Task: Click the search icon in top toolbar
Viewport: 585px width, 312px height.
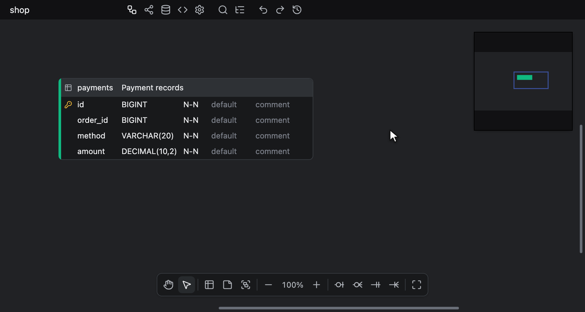Action: 223,10
